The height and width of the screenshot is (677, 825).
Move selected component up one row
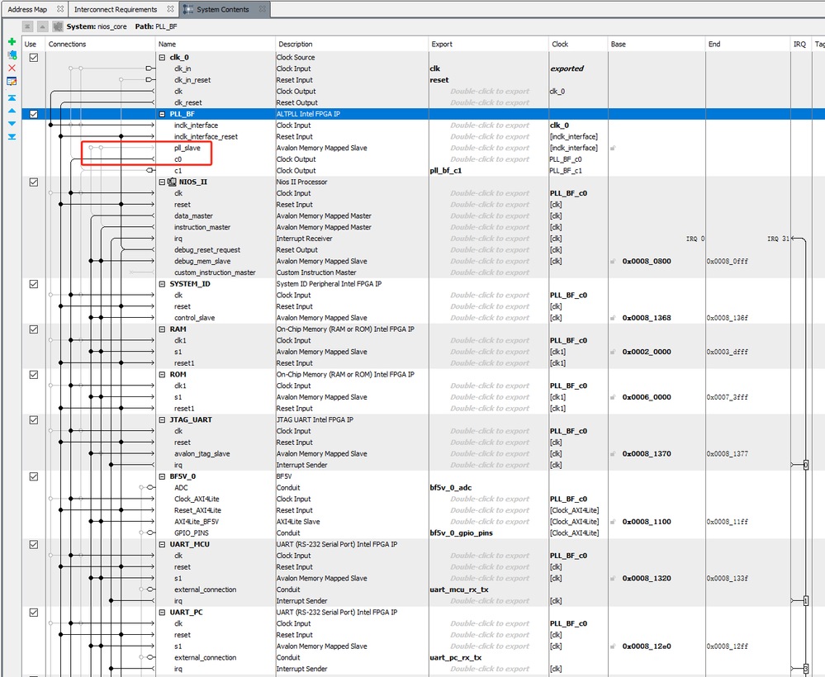(x=12, y=111)
